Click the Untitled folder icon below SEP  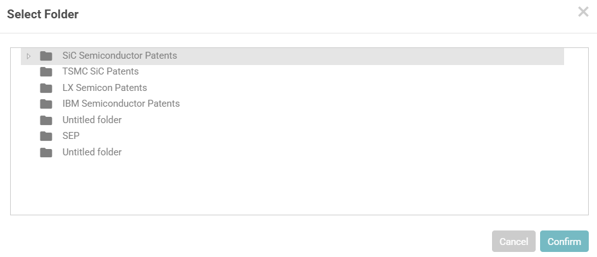point(46,152)
